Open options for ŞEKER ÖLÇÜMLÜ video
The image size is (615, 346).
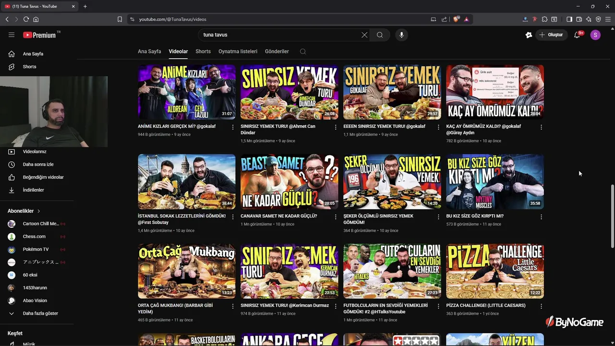coord(438,217)
